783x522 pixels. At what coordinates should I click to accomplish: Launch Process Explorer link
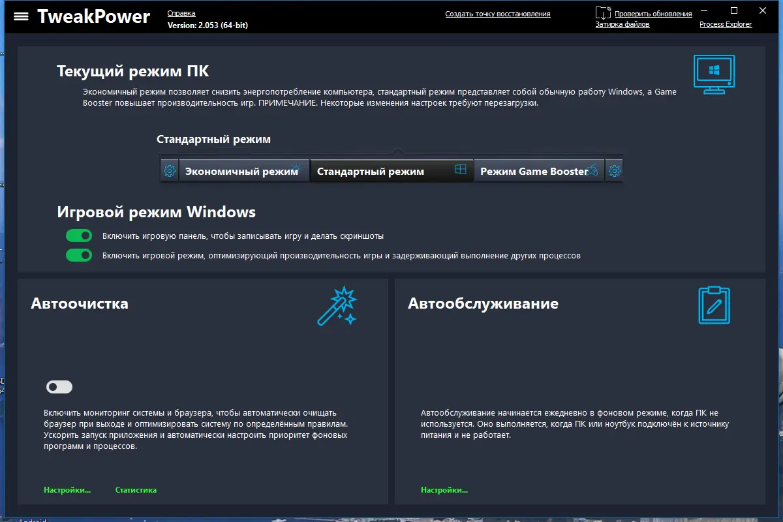(726, 24)
